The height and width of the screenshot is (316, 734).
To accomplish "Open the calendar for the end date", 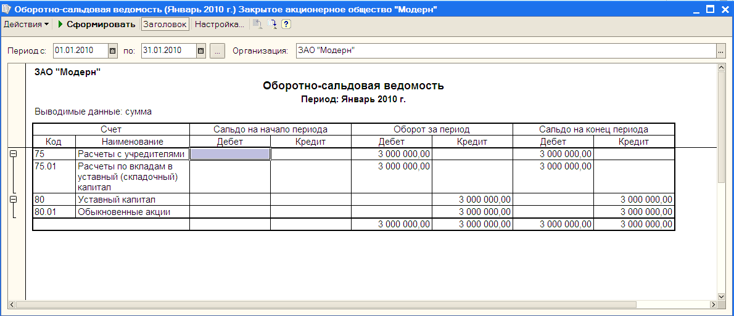I will 201,51.
